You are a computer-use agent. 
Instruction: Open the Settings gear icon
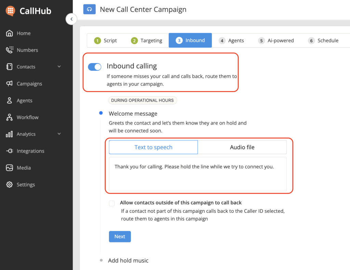(10, 184)
